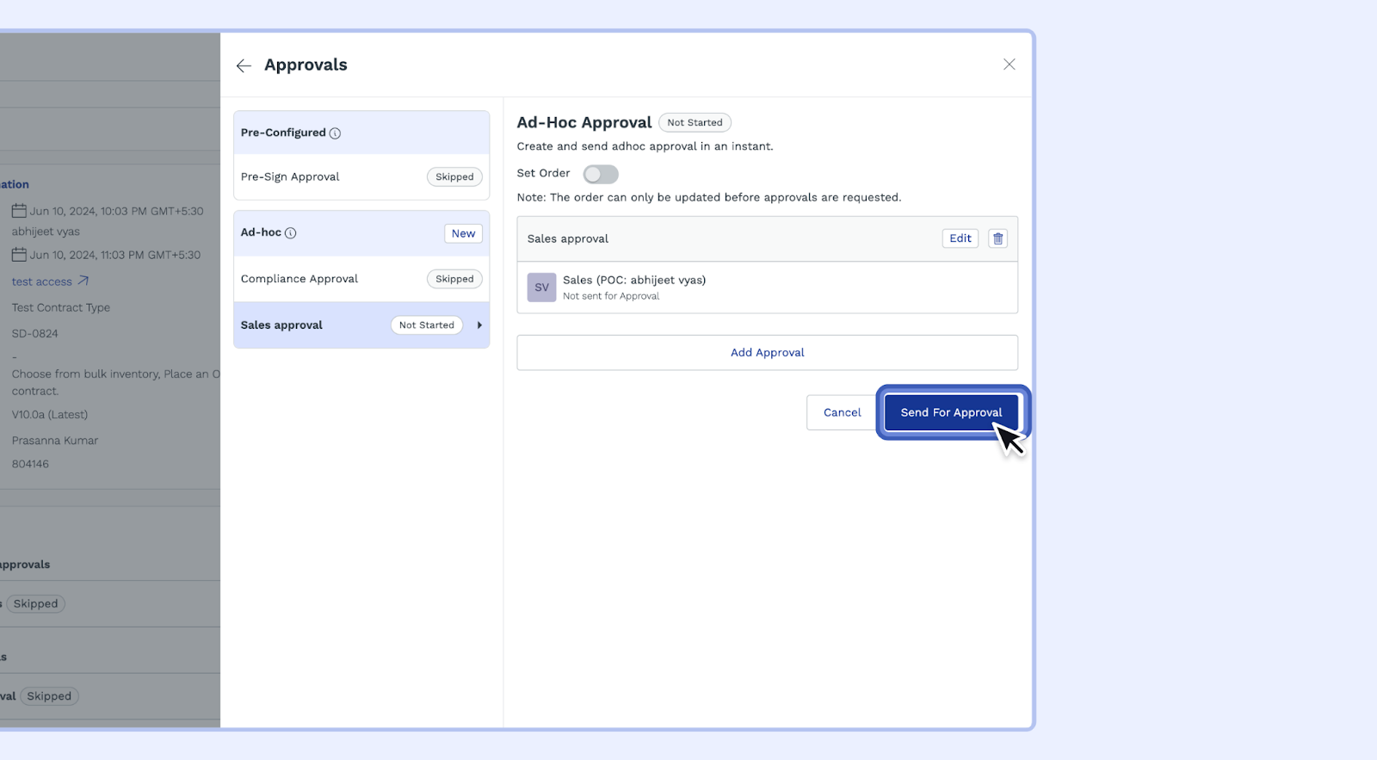This screenshot has height=760, width=1377.
Task: Click Send For Approval
Action: pyautogui.click(x=950, y=413)
